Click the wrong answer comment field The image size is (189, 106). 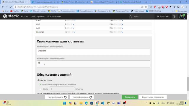(93, 64)
